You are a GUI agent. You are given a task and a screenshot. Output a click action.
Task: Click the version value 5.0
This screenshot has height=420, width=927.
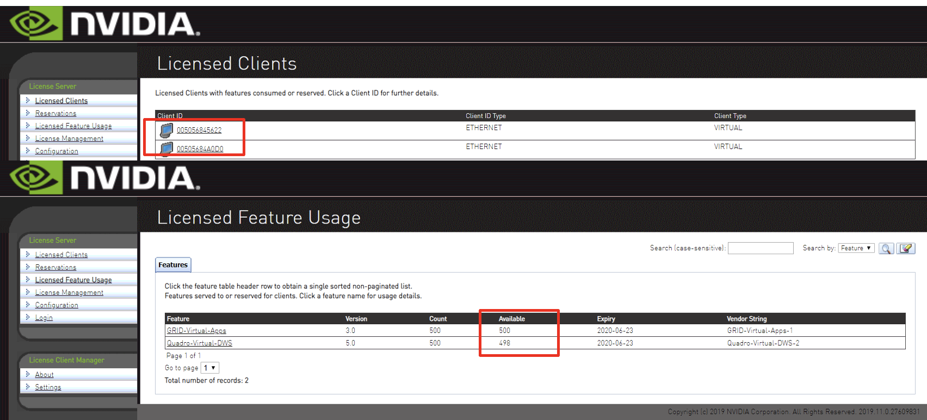(350, 343)
